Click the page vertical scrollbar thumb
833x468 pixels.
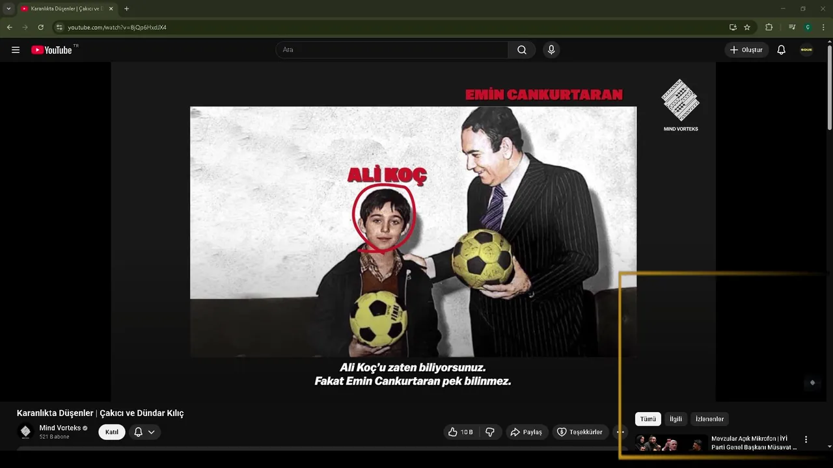pos(829,88)
